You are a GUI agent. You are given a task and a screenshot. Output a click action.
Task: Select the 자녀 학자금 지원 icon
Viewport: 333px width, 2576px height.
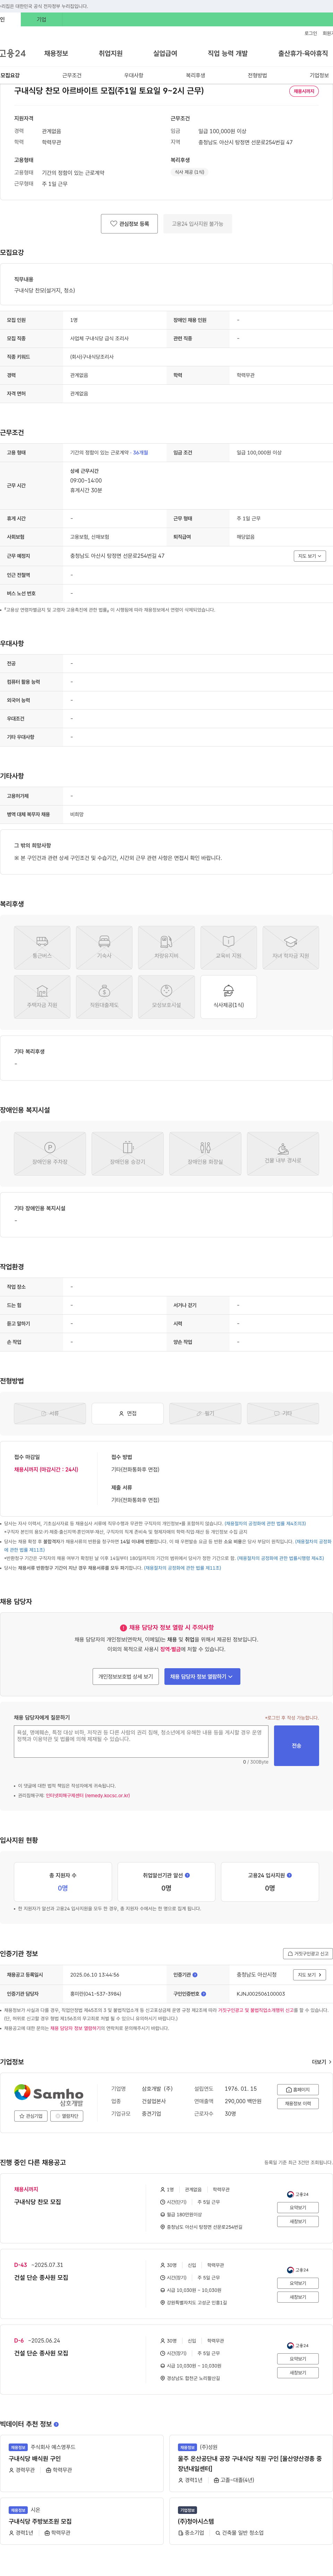(291, 947)
